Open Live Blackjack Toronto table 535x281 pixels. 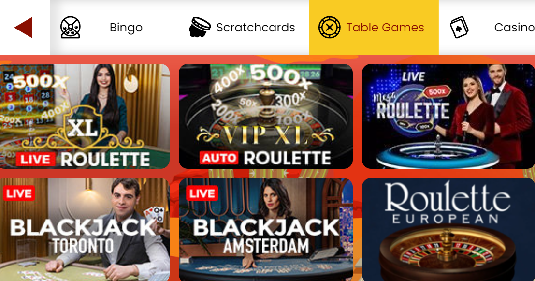click(85, 229)
